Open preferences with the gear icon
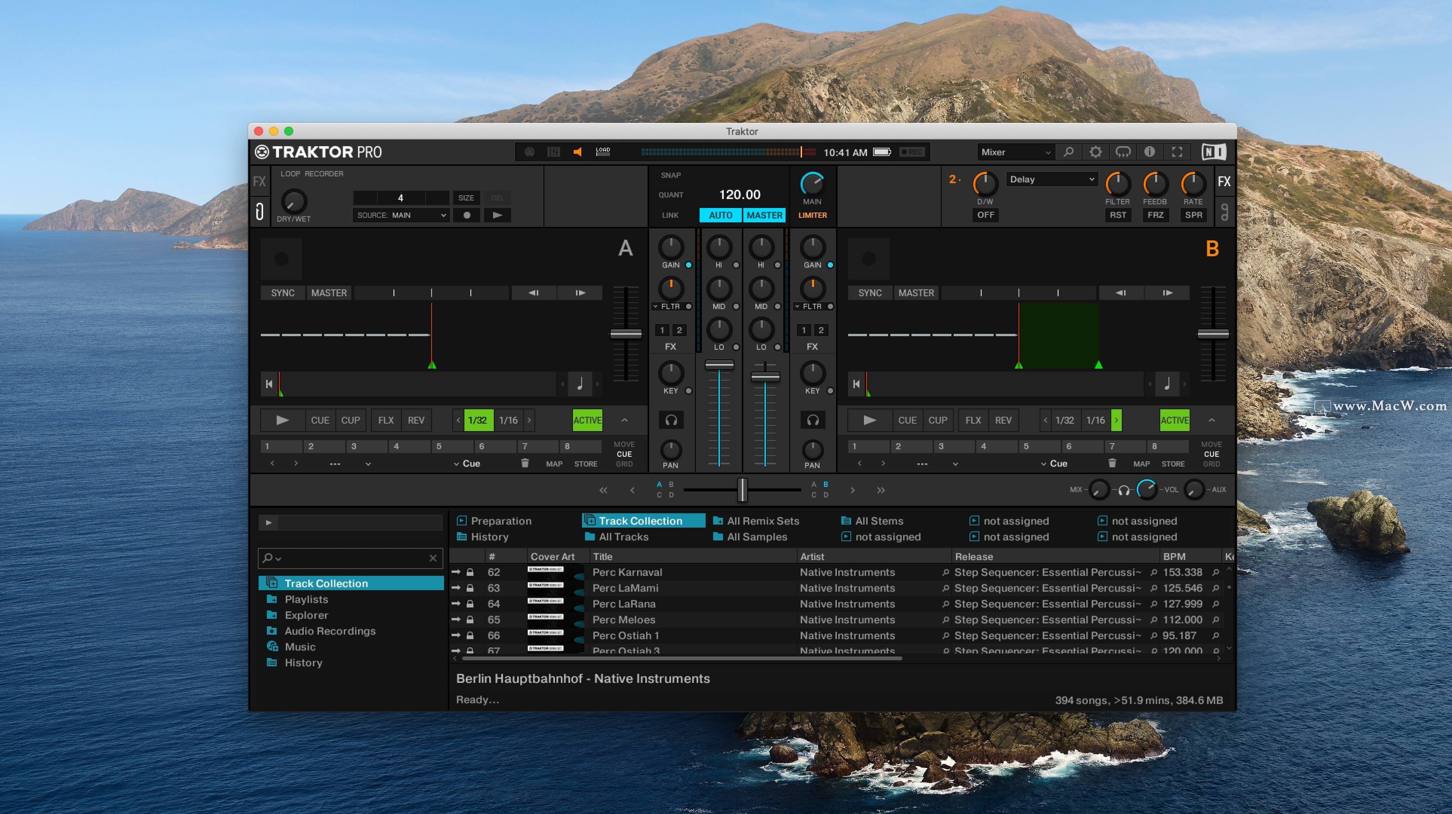Image resolution: width=1452 pixels, height=814 pixels. 1095,152
